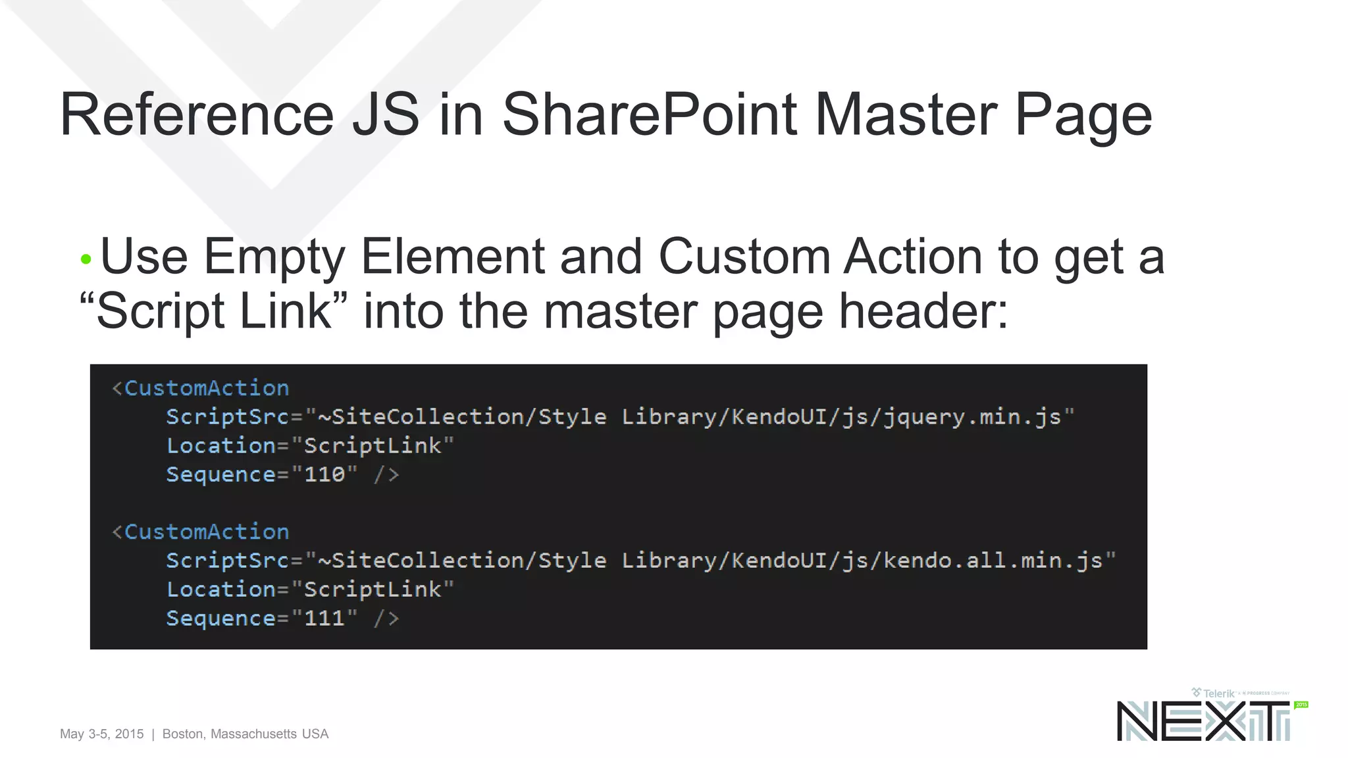Click the Sequence="110" line
Image resolution: width=1348 pixels, height=758 pixels.
pyautogui.click(x=282, y=474)
